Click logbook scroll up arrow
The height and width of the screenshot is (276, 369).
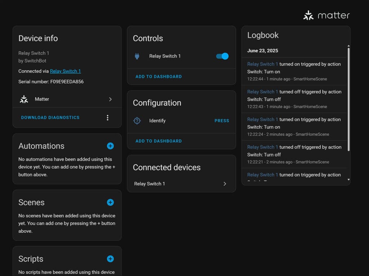point(348,46)
